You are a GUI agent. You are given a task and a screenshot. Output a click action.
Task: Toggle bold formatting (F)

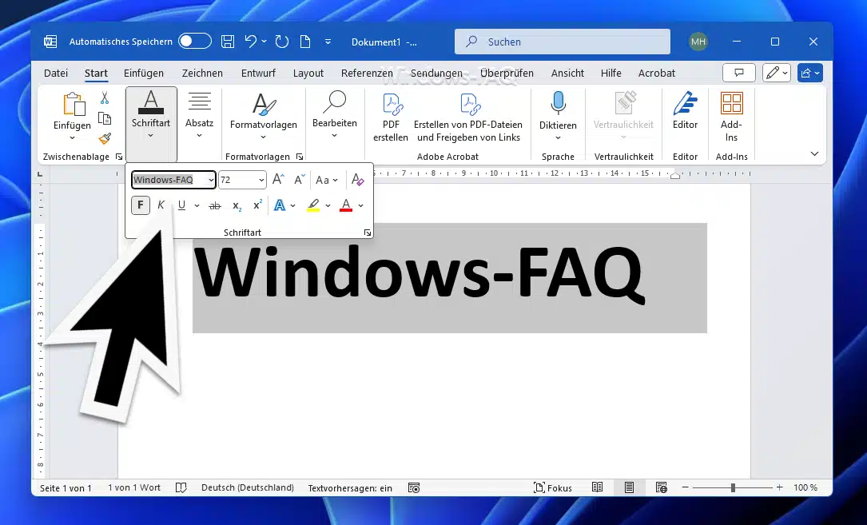click(x=141, y=205)
